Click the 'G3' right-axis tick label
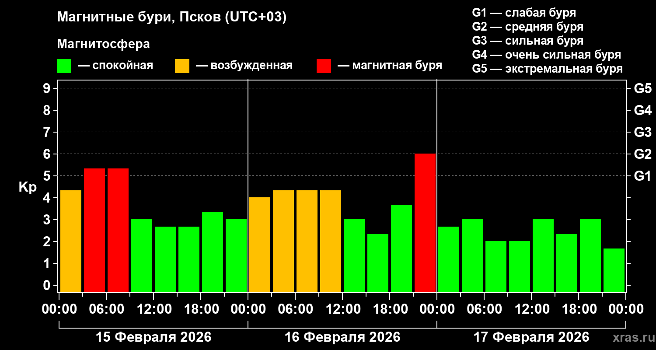The width and height of the screenshot is (656, 350). (x=643, y=132)
